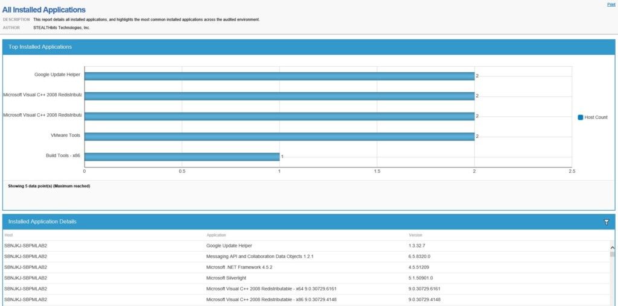This screenshot has height=306, width=618.
Task: Click the scrollbar up arrow in details table
Action: 612,248
